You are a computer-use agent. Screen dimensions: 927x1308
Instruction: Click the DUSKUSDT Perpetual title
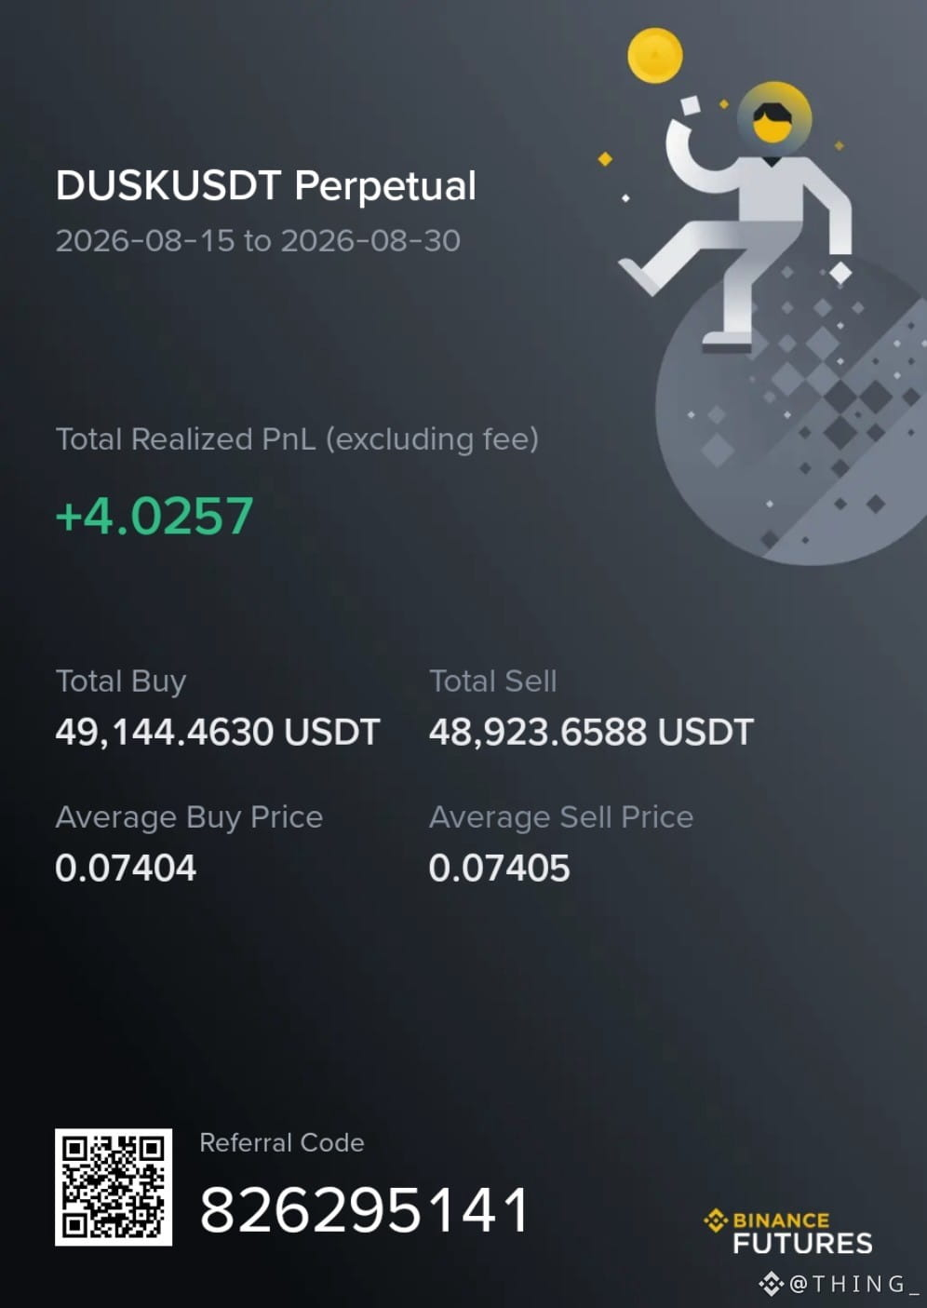[266, 185]
